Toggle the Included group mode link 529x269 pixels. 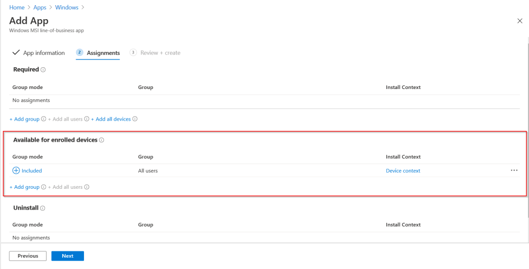point(32,171)
